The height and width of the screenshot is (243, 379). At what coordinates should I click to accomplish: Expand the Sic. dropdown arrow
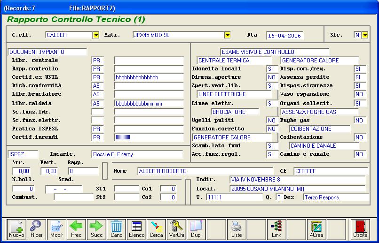coord(365,35)
